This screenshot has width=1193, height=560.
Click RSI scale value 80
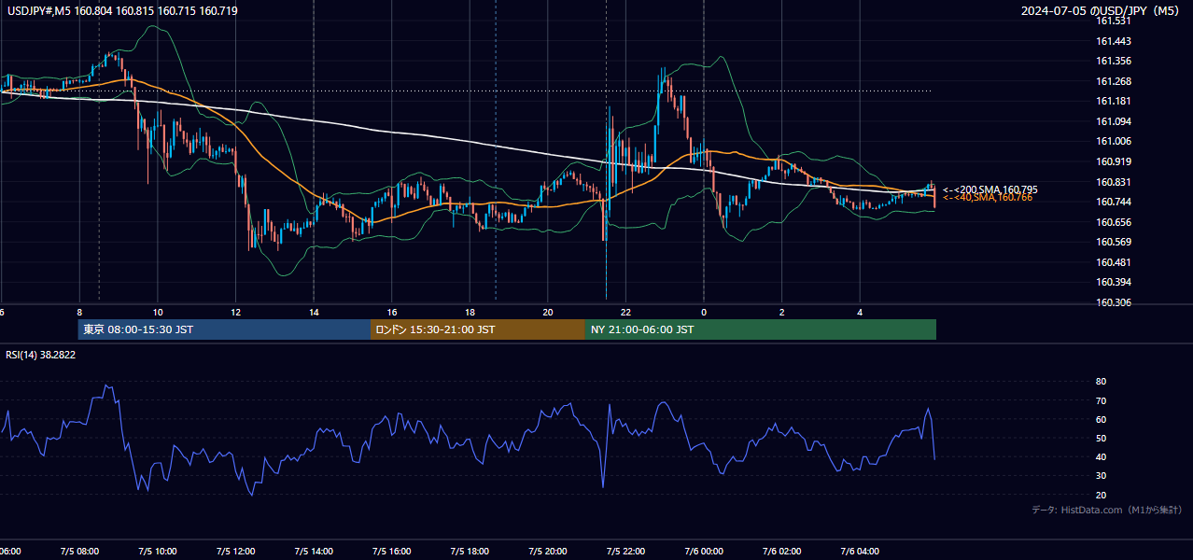[x=1101, y=382]
